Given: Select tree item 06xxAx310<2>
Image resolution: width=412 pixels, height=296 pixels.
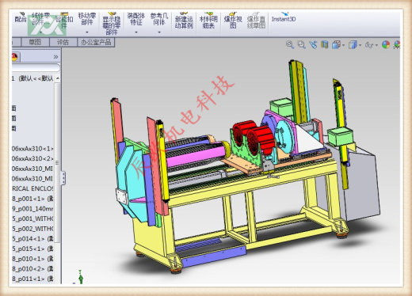Looking at the screenshot, I should click(32, 158).
